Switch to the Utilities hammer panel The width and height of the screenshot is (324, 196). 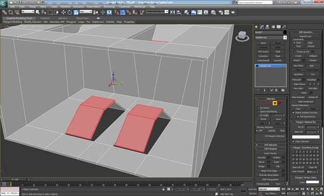284,27
